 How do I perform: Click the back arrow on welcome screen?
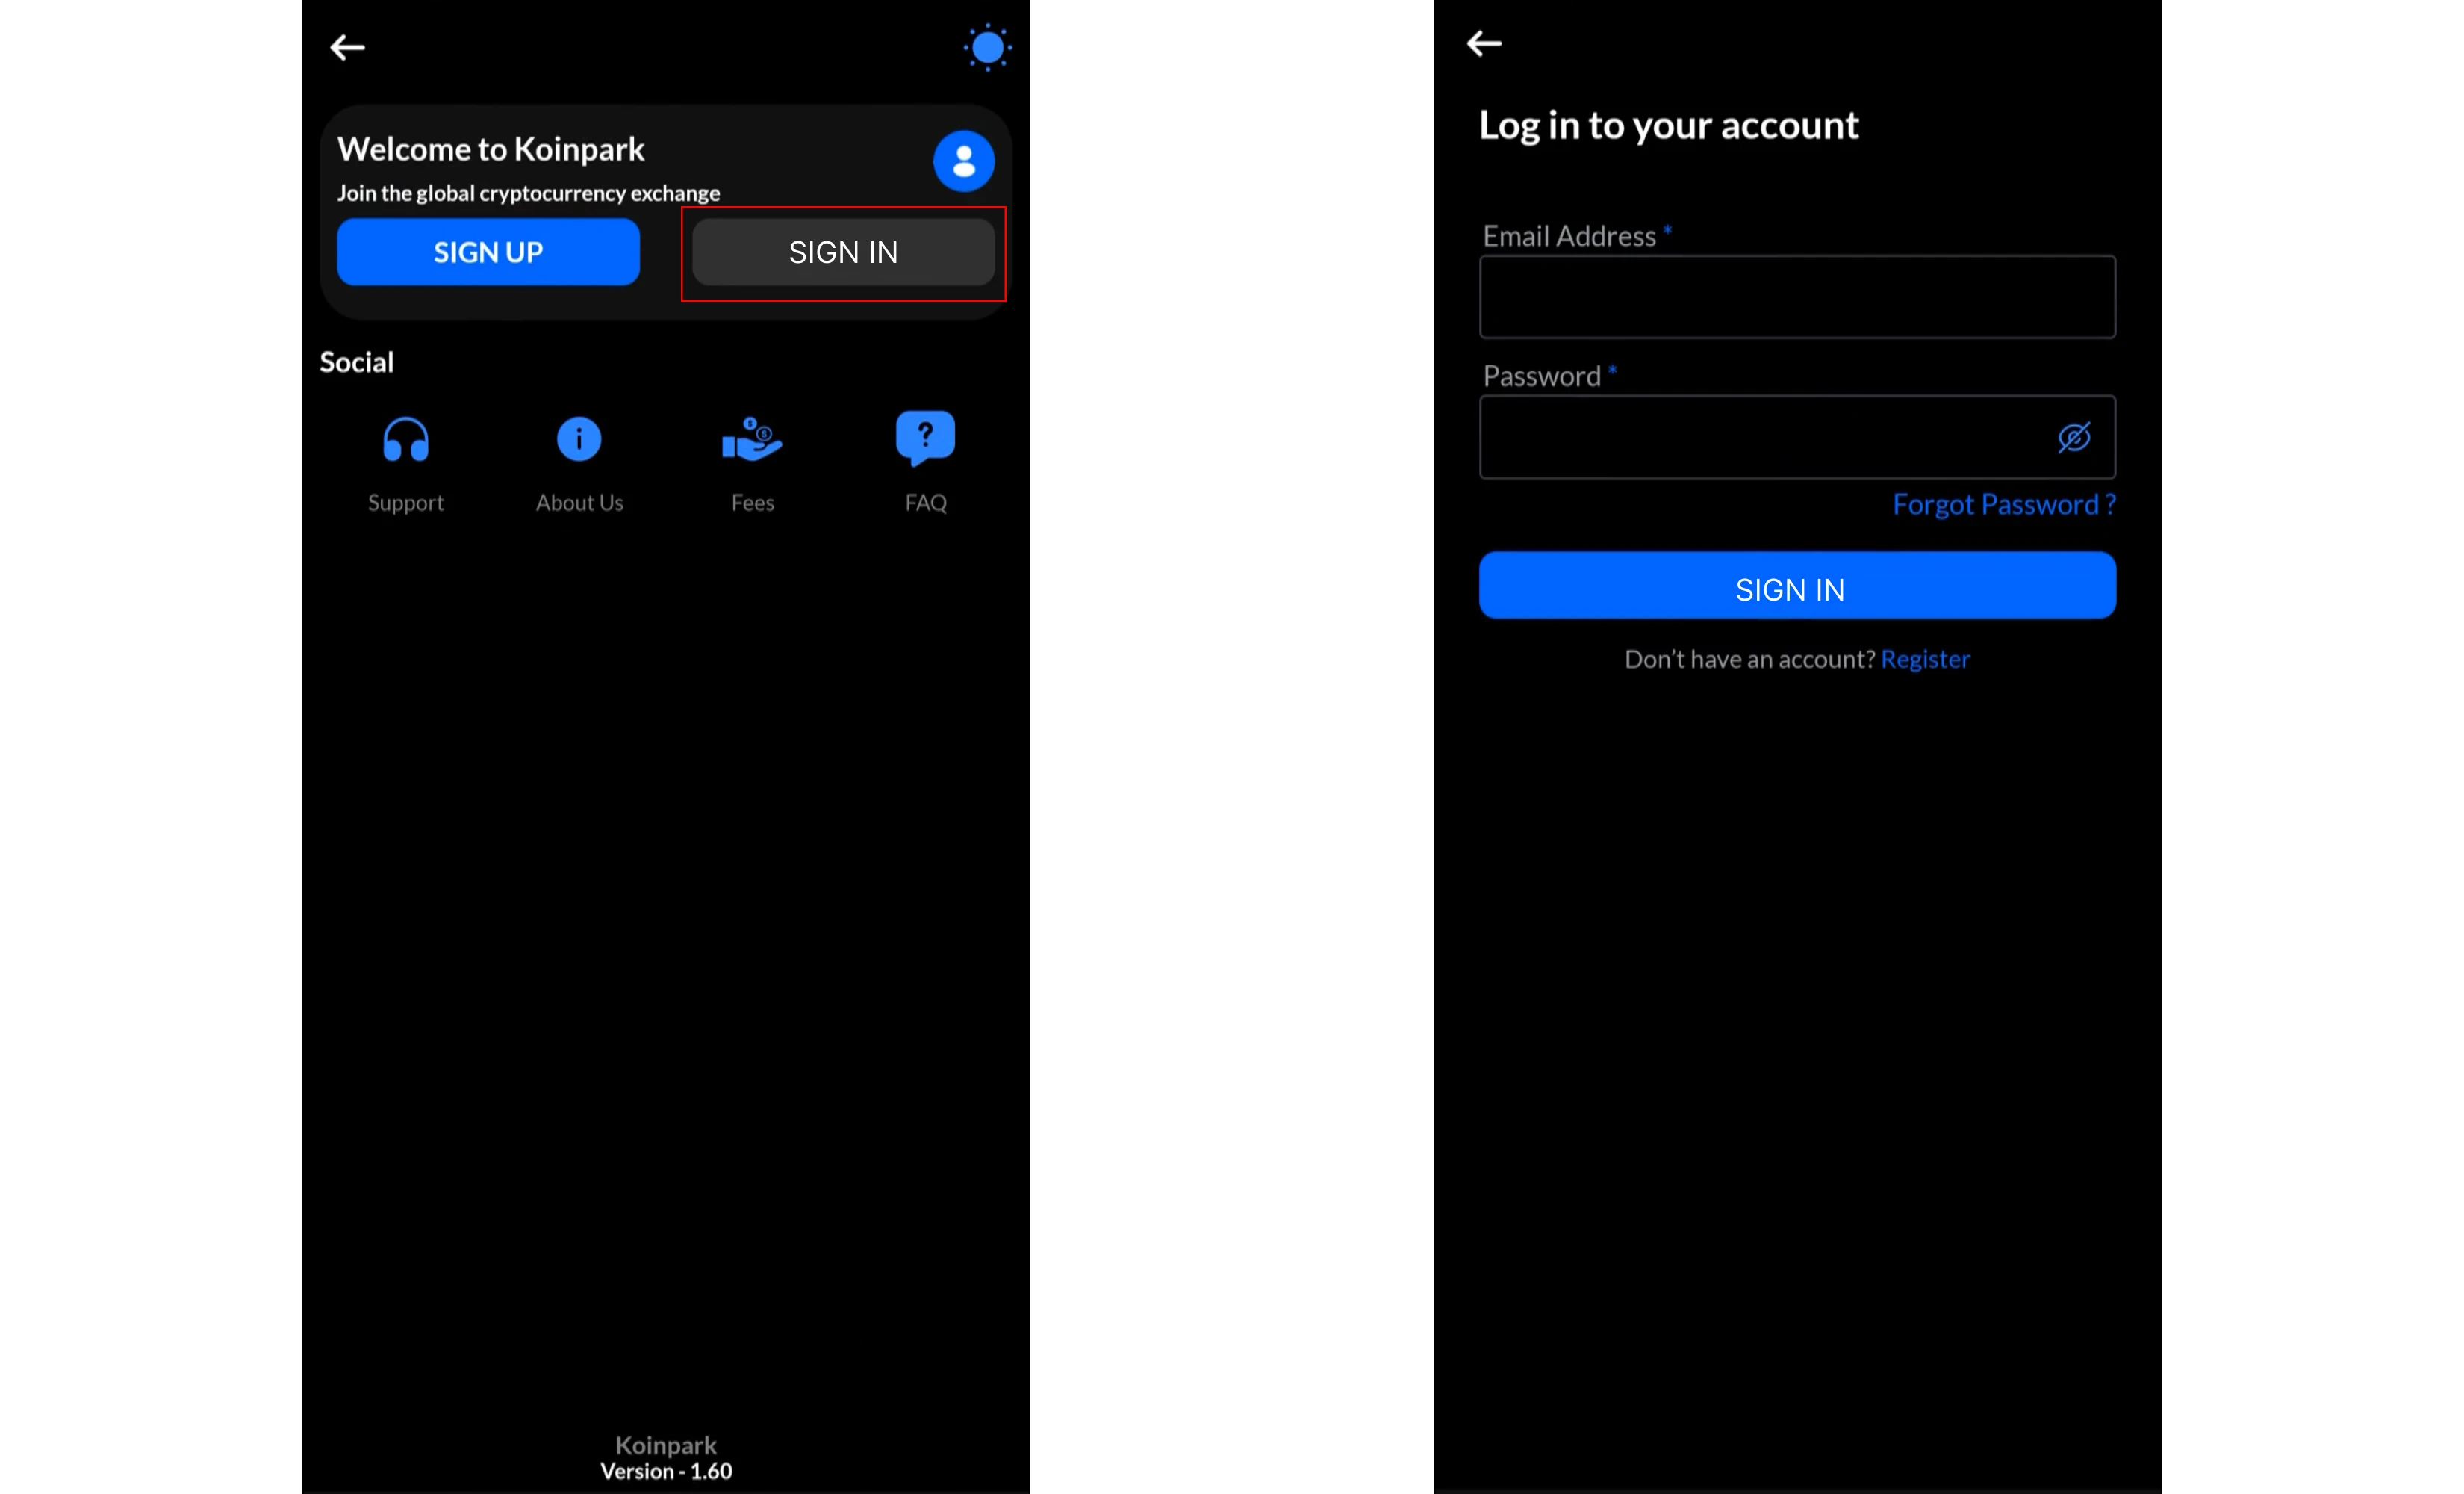[347, 47]
